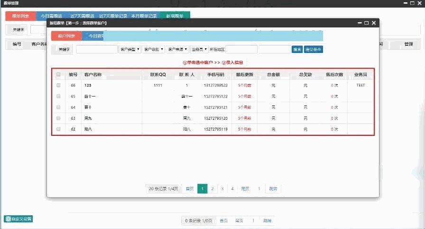Expand the 客户级别 dropdown
The image size is (425, 229).
coord(154,49)
